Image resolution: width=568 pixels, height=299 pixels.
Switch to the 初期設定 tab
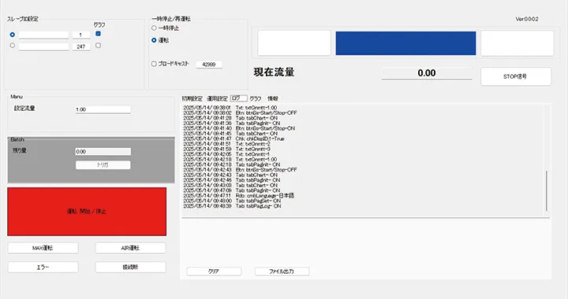pos(192,98)
